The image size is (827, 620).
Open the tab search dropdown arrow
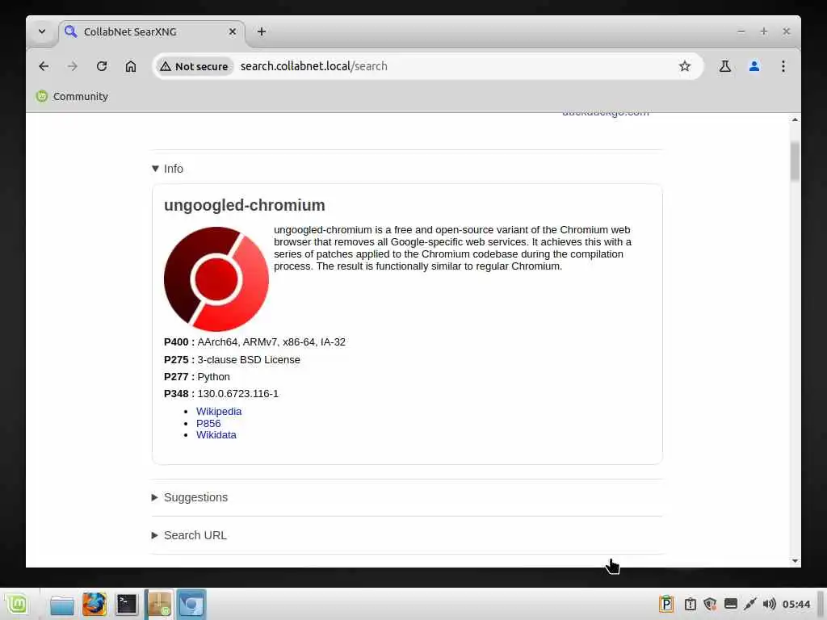tap(42, 31)
